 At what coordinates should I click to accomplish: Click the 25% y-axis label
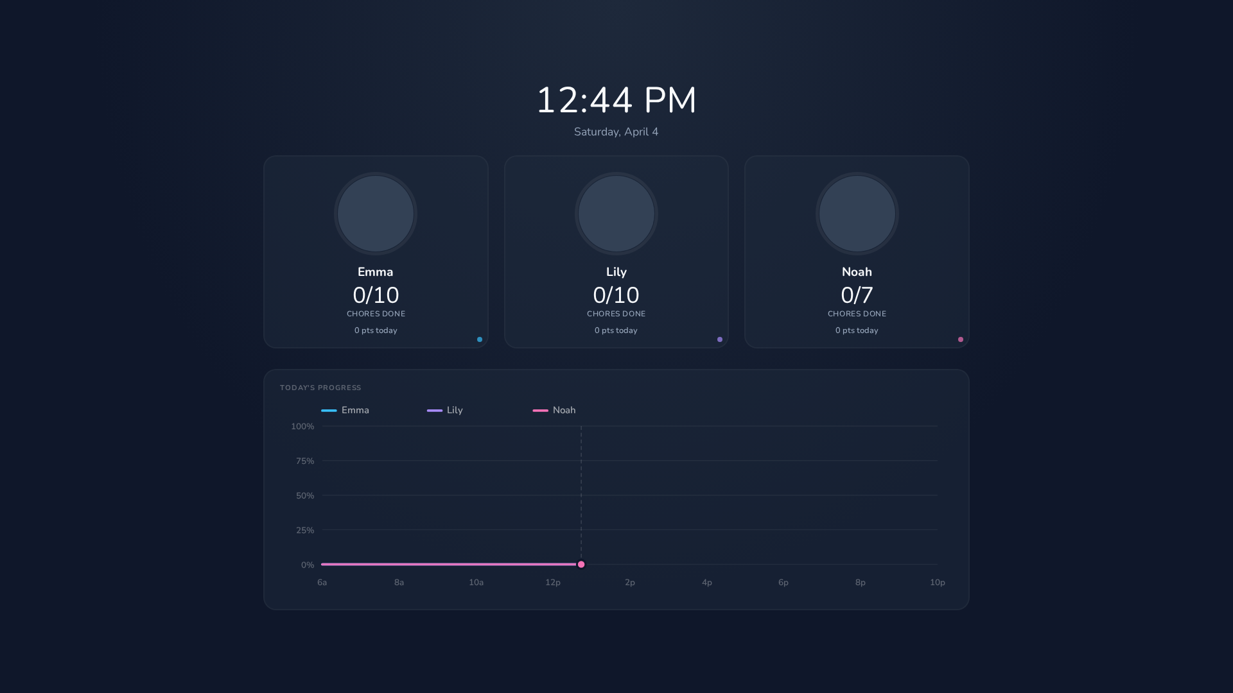tap(305, 531)
